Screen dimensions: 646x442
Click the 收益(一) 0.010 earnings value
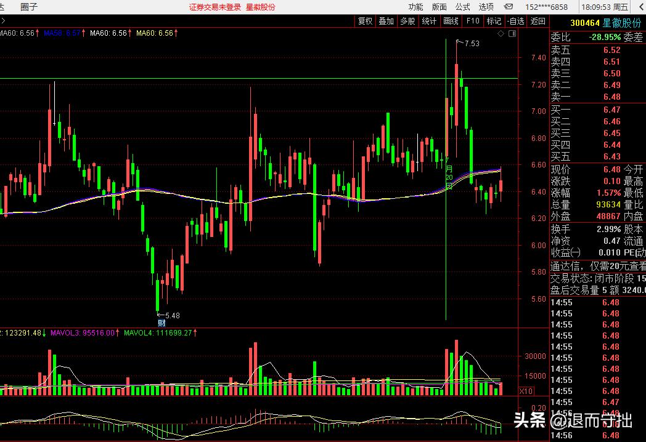[x=610, y=252]
